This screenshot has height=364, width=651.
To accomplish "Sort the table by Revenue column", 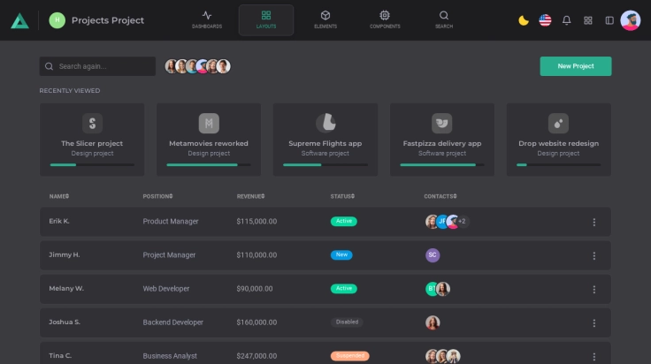I will (x=250, y=196).
